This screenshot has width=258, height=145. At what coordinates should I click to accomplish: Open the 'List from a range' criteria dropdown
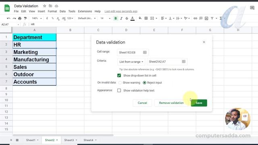click(131, 62)
